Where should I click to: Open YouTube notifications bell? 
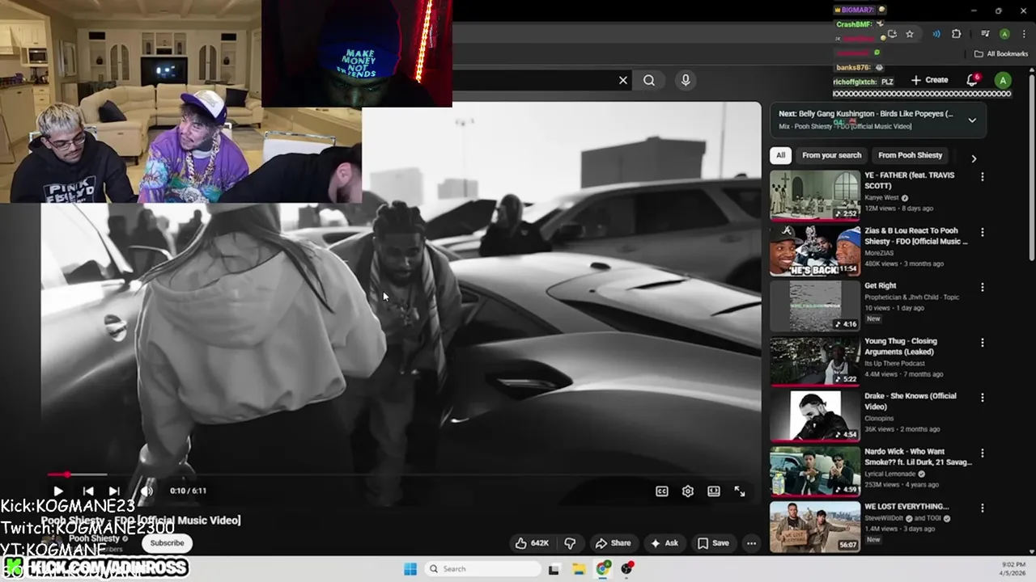pos(972,80)
